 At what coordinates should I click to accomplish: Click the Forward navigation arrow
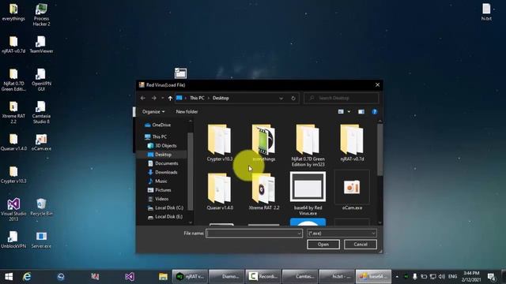(x=154, y=98)
